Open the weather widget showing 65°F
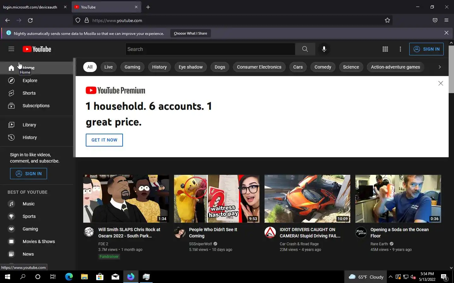The height and width of the screenshot is (283, 454). pos(366,277)
